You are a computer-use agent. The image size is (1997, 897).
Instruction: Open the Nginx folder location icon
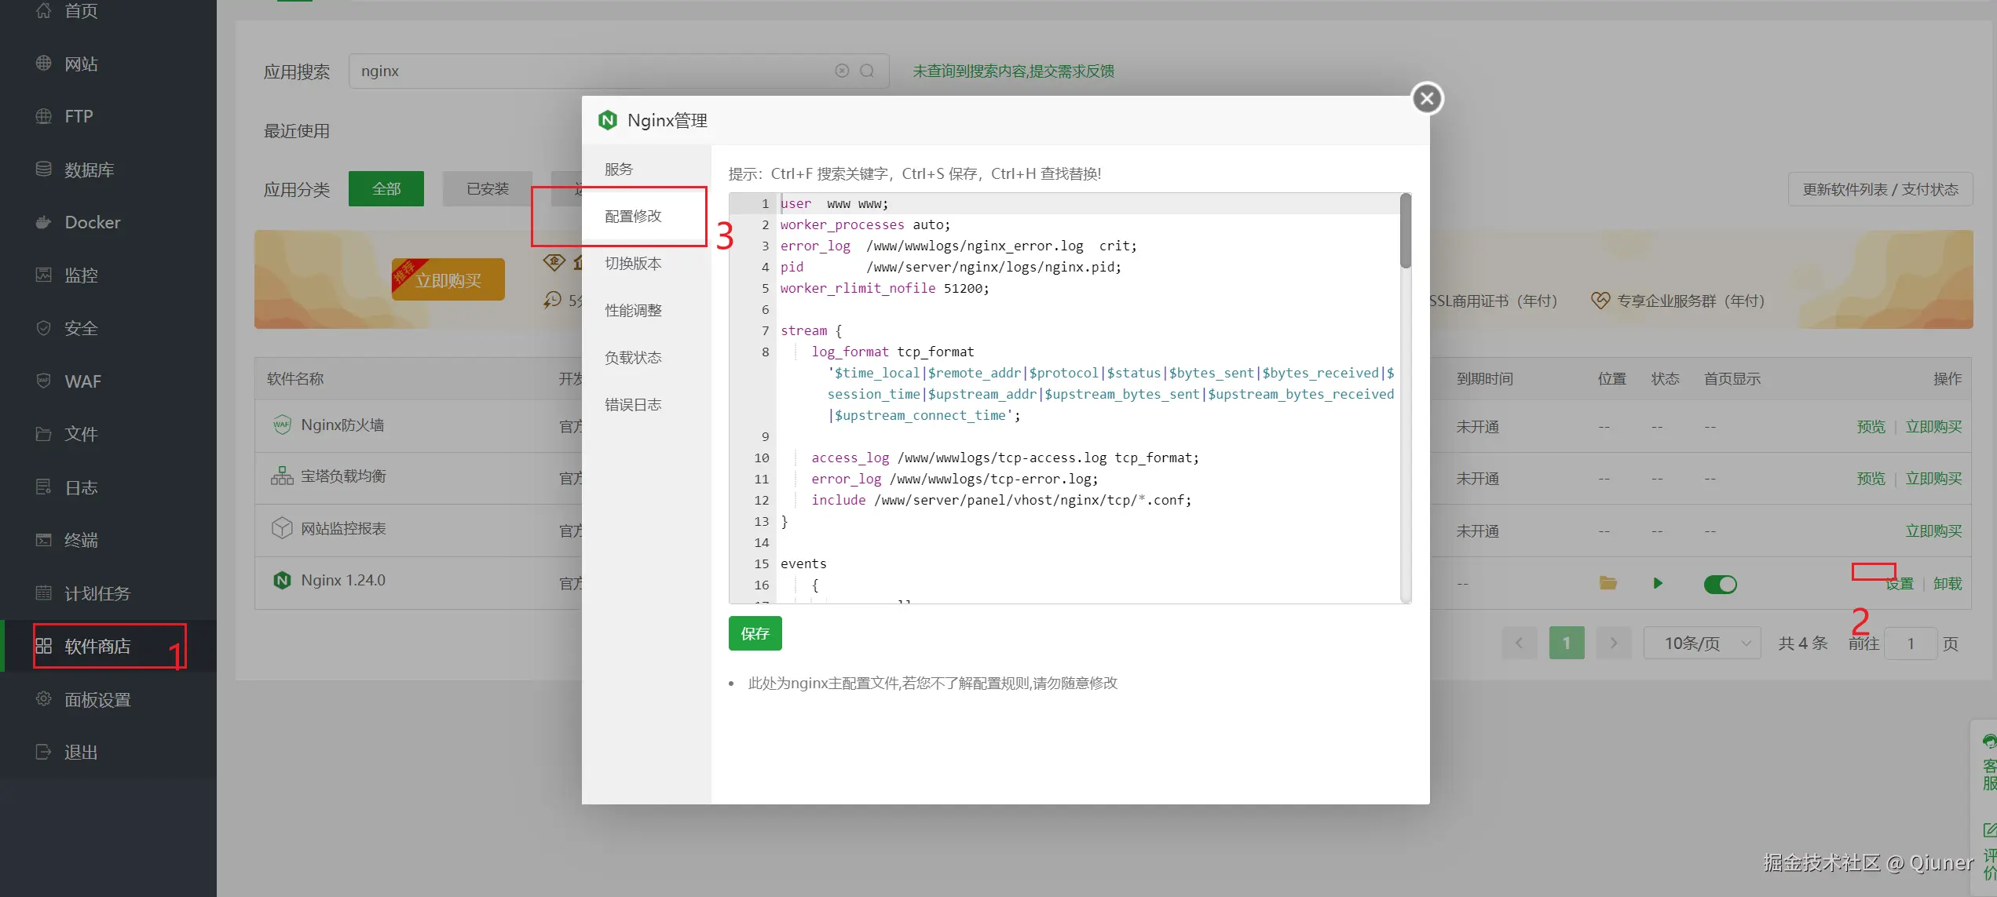pyautogui.click(x=1607, y=583)
